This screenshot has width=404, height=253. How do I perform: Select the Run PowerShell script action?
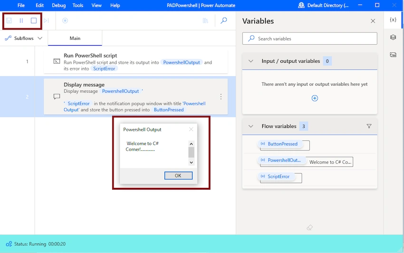point(136,62)
